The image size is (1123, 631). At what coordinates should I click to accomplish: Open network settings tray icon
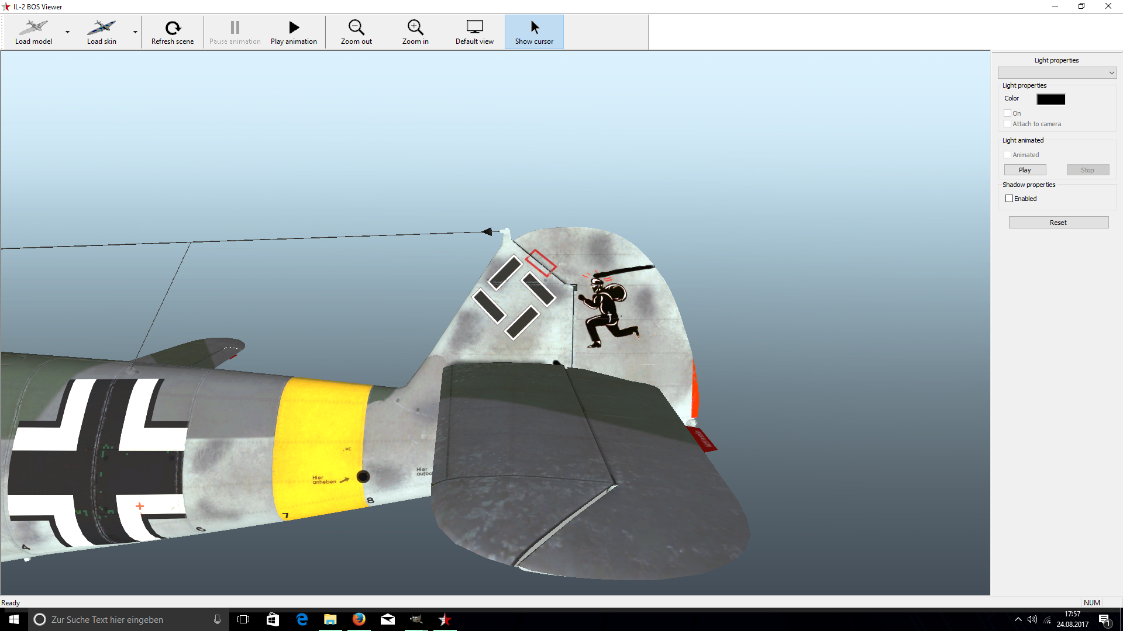1047,620
